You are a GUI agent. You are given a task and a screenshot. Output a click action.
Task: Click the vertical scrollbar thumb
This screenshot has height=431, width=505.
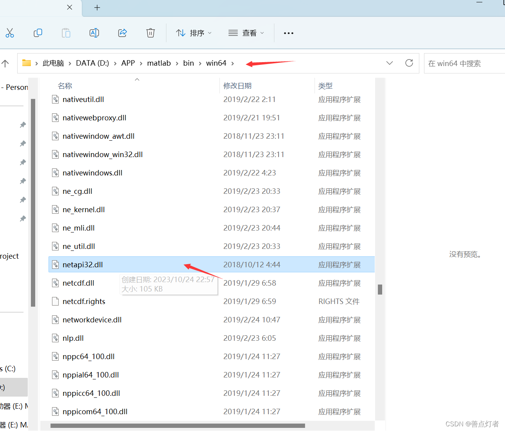380,289
